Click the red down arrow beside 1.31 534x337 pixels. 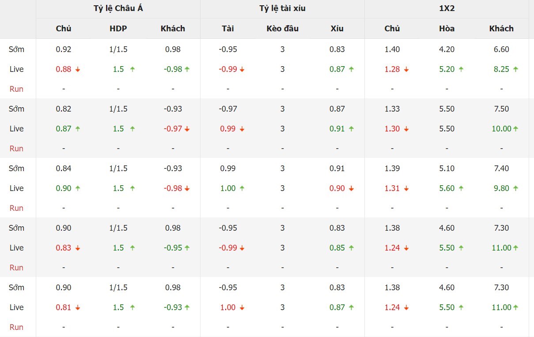406,188
